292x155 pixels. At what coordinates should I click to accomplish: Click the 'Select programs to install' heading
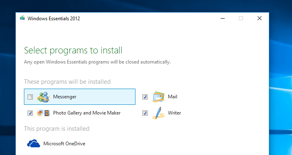pos(73,51)
